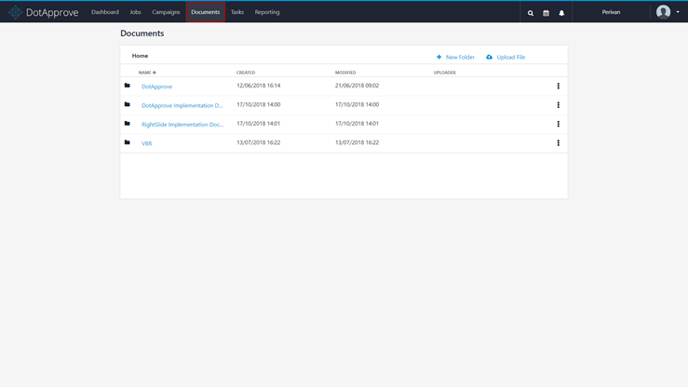Sort by the NAME column header
688x387 pixels.
pos(147,73)
